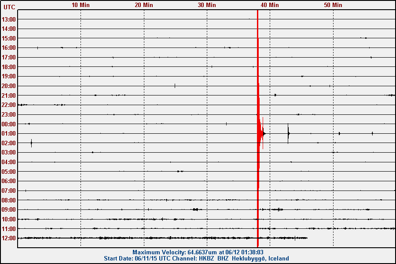Click the UTC axis label
The height and width of the screenshot is (264, 396).
(9, 7)
